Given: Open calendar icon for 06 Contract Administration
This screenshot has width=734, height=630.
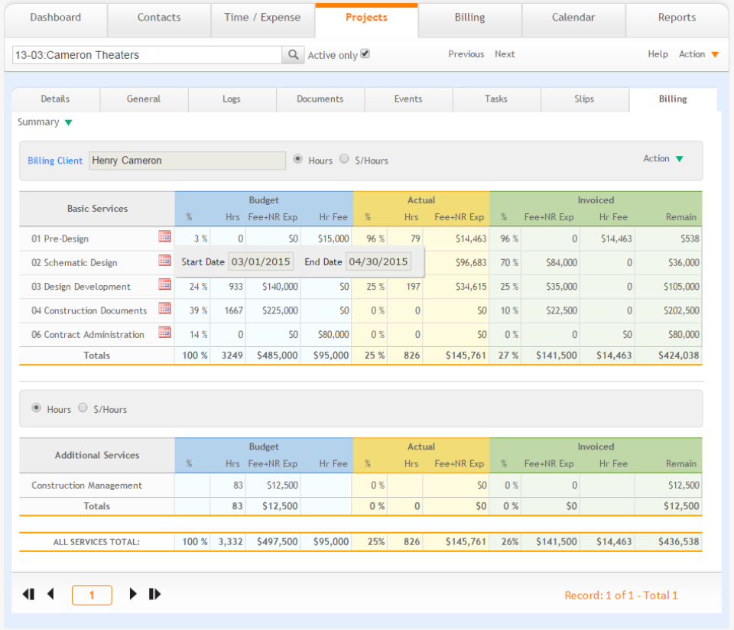Looking at the screenshot, I should 164,333.
